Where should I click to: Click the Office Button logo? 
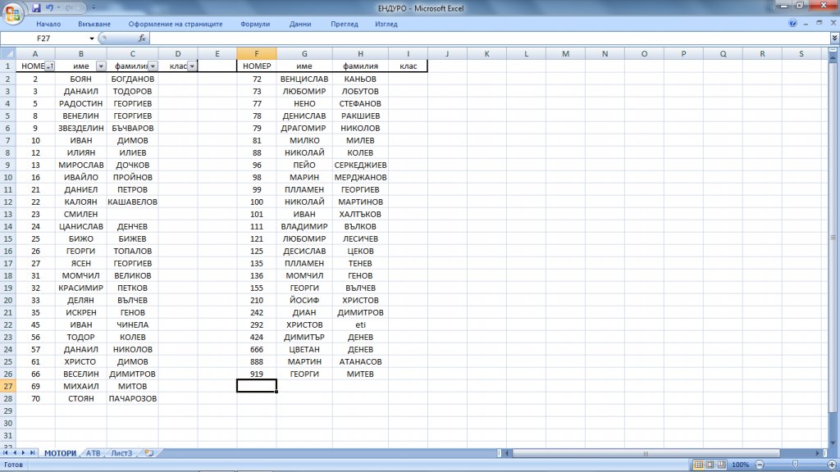[13, 13]
